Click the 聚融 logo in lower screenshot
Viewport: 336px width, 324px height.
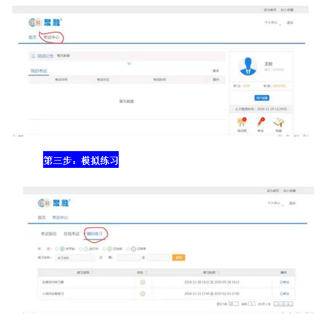53,203
